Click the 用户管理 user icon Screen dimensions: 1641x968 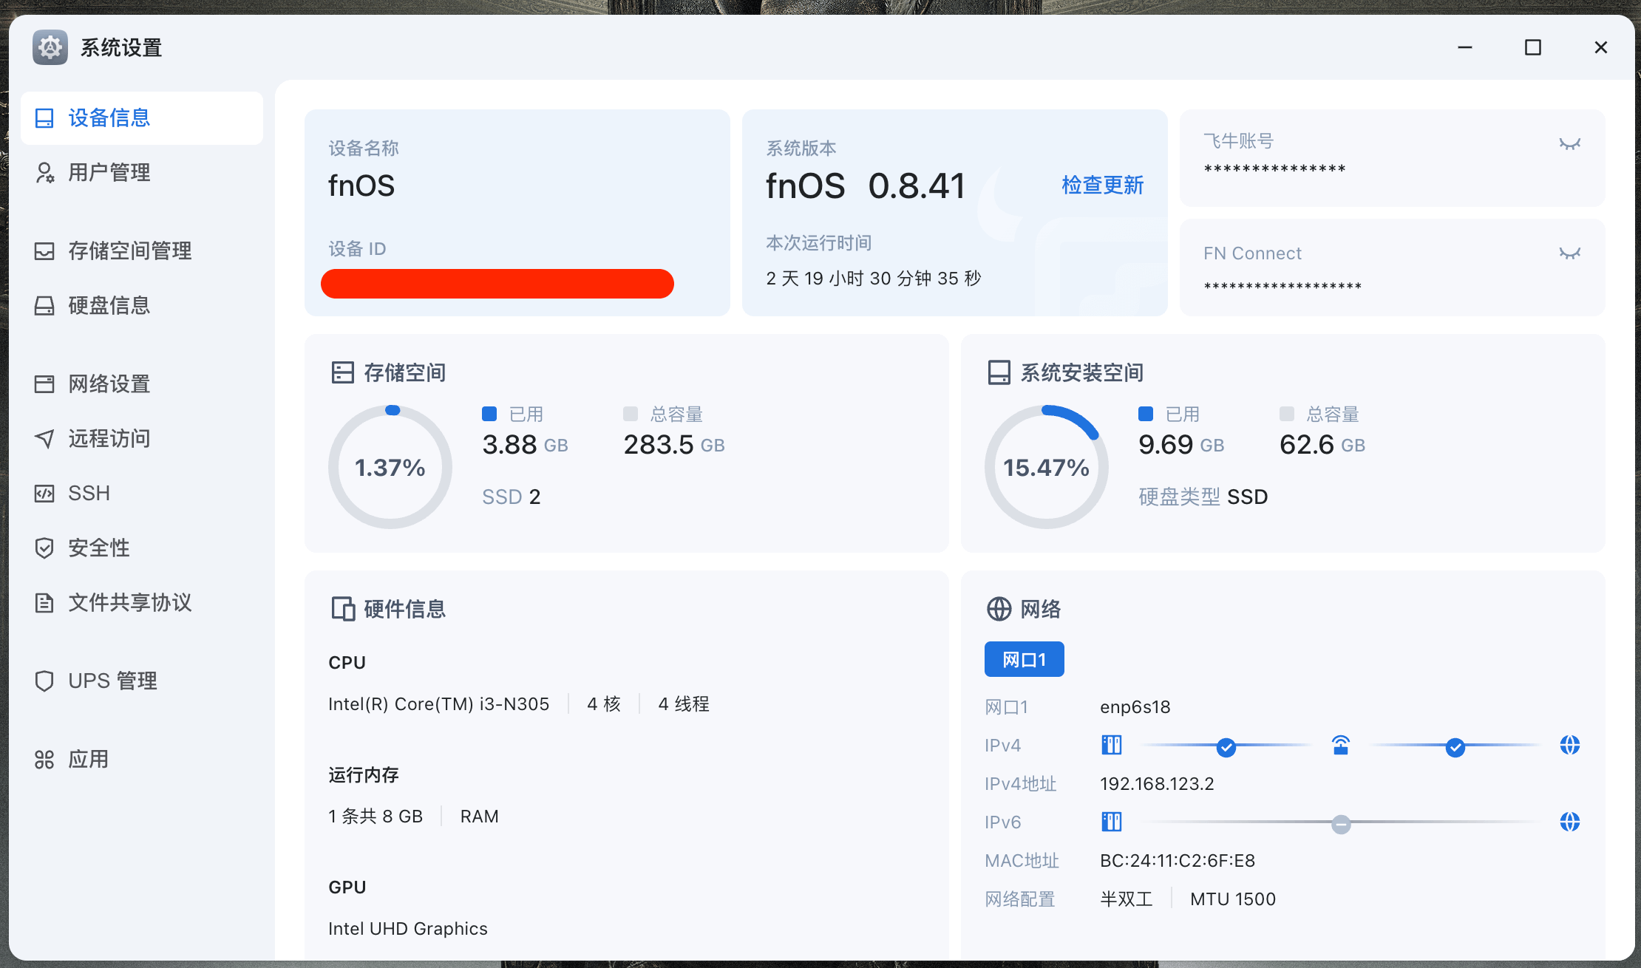point(44,173)
